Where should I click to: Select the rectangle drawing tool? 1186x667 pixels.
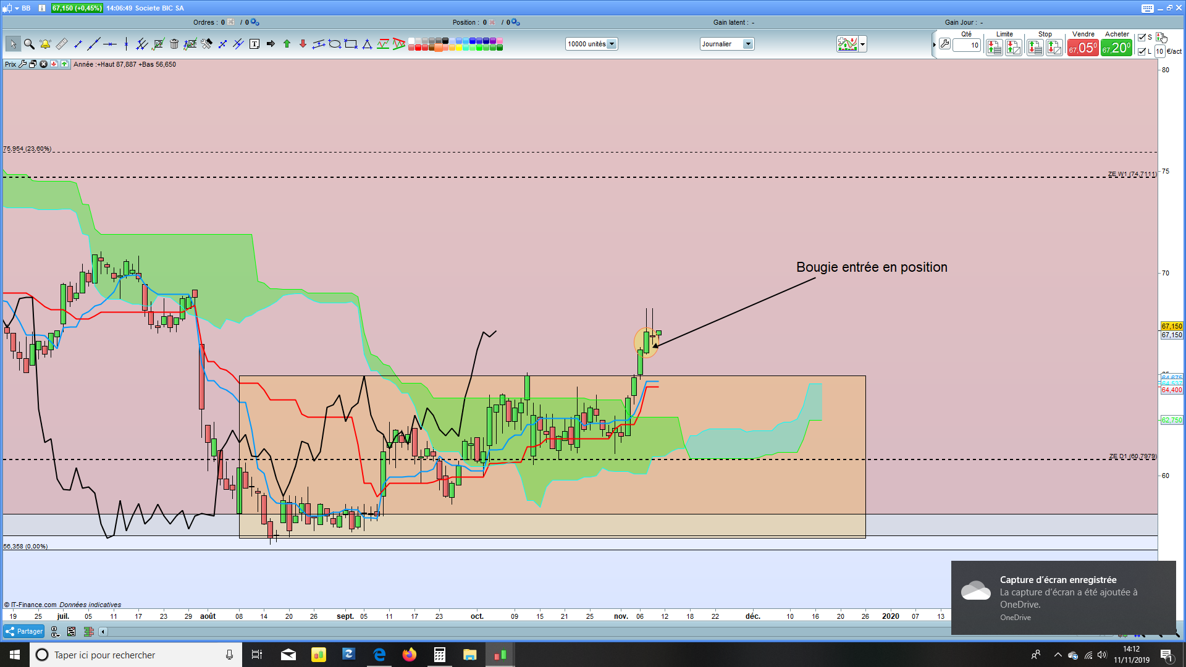(x=351, y=44)
